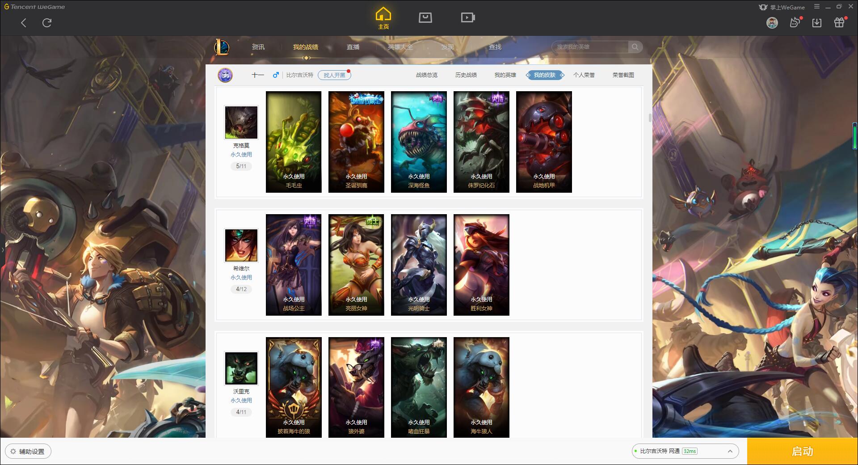Go back with the back arrow

pos(24,23)
